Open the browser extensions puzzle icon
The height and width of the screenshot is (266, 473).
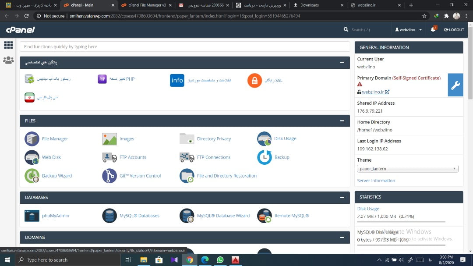pos(446,16)
